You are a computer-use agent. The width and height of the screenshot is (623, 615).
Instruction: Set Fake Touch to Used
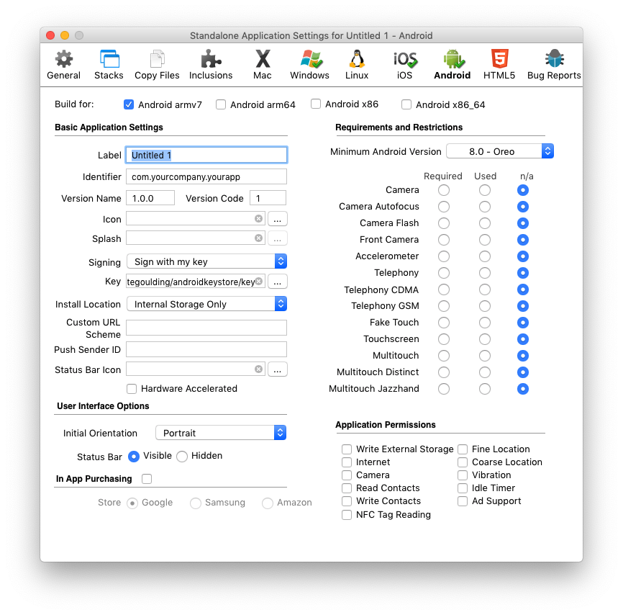[x=485, y=323]
